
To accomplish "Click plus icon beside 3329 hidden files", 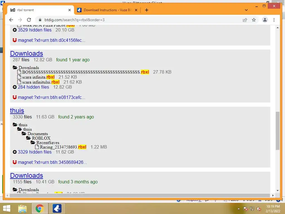I will [x=15, y=152].
